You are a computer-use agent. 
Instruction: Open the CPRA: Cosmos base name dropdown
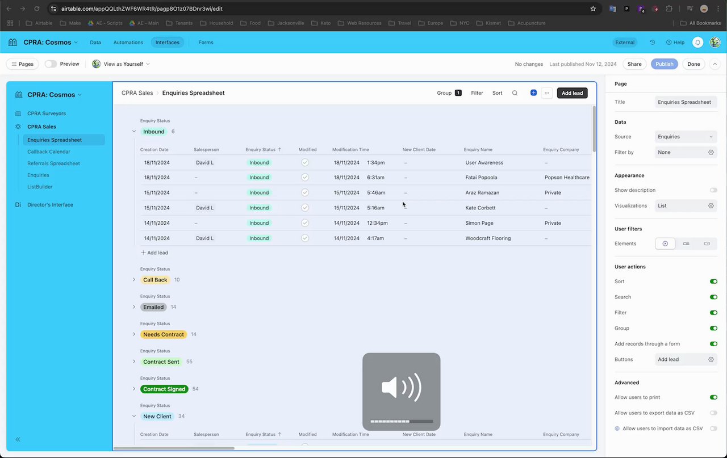click(51, 43)
